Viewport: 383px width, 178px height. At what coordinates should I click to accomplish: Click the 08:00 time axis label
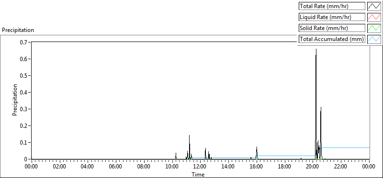(x=144, y=167)
